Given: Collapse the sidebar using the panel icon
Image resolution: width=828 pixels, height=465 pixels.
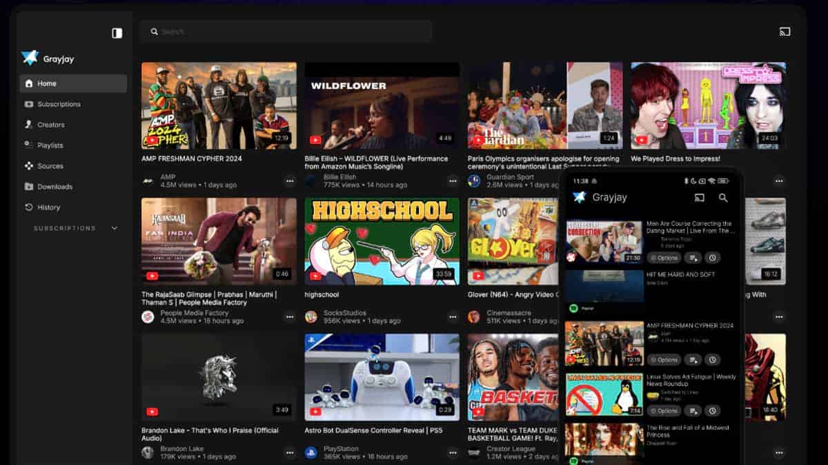Looking at the screenshot, I should click(116, 32).
